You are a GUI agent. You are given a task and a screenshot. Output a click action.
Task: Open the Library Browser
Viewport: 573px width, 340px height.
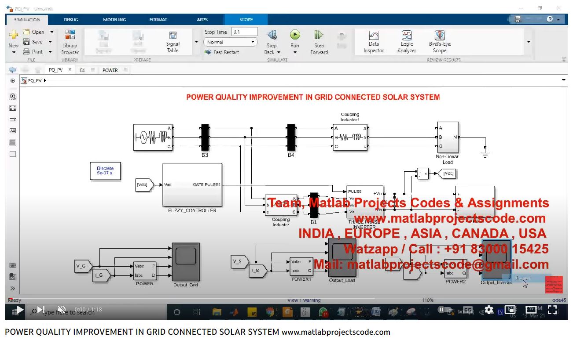coord(70,42)
